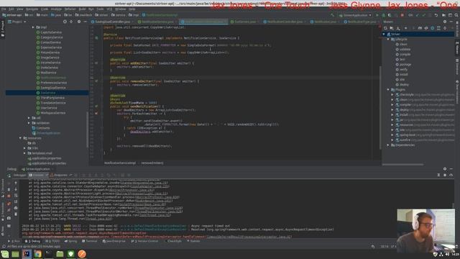Click the Linux Mint menu icon in taskbar
This screenshot has width=460, height=259.
5,254
